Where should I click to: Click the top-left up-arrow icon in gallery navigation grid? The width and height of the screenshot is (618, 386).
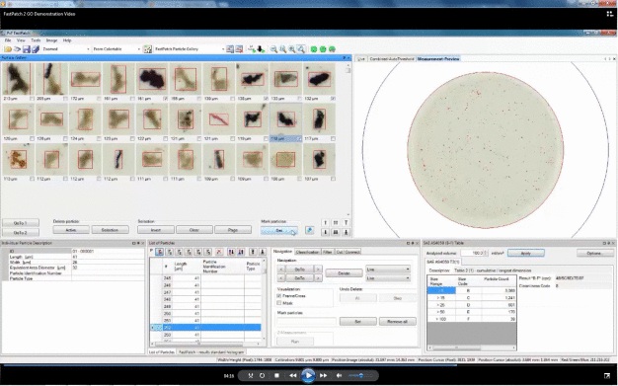[326, 223]
